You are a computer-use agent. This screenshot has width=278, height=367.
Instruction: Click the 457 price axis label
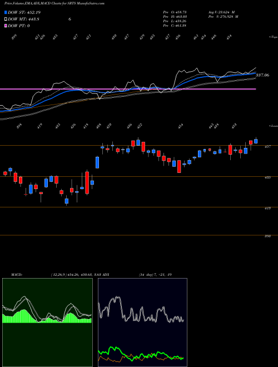(267, 146)
